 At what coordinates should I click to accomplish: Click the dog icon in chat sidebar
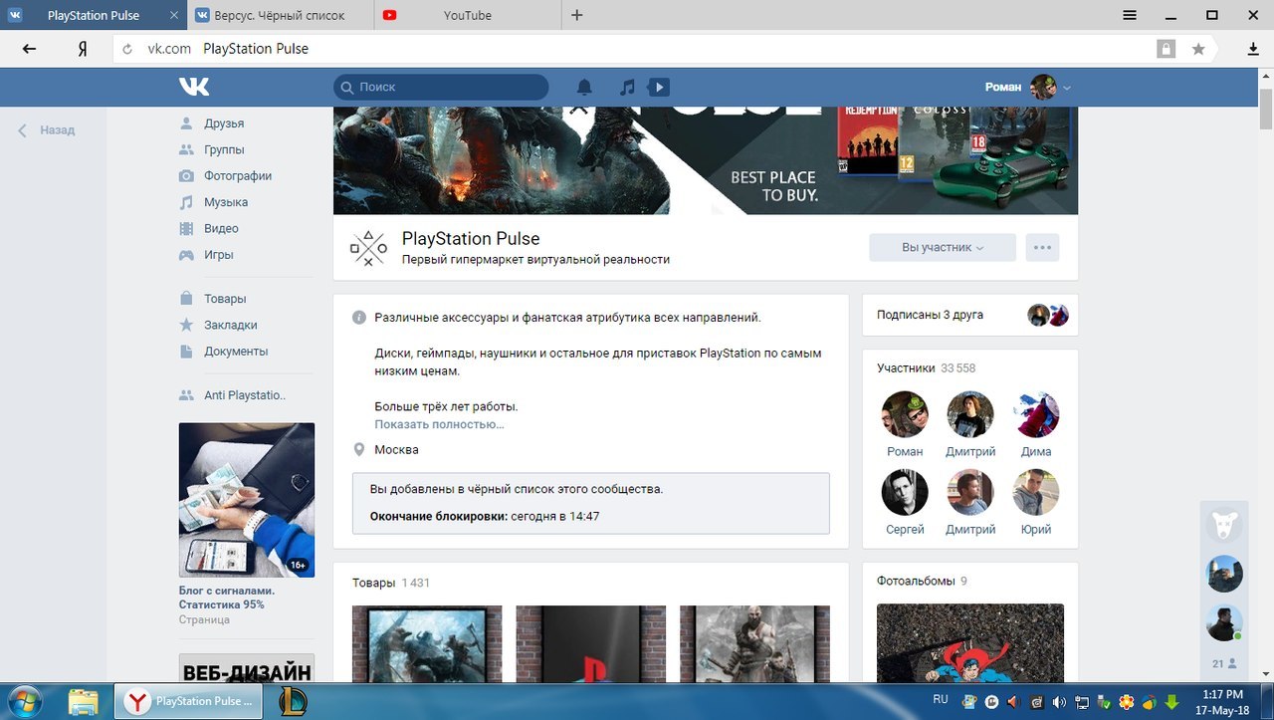[x=1224, y=524]
